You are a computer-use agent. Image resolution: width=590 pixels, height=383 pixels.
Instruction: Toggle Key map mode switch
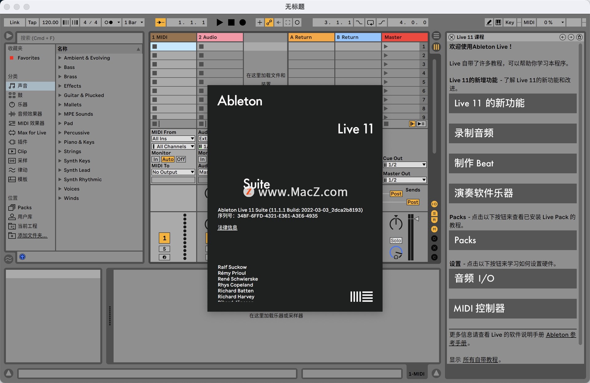(x=509, y=22)
